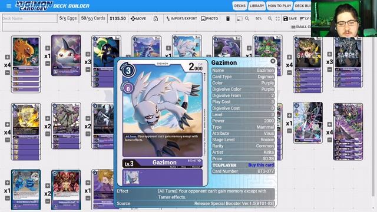Click the PHOTO button

tap(210, 18)
